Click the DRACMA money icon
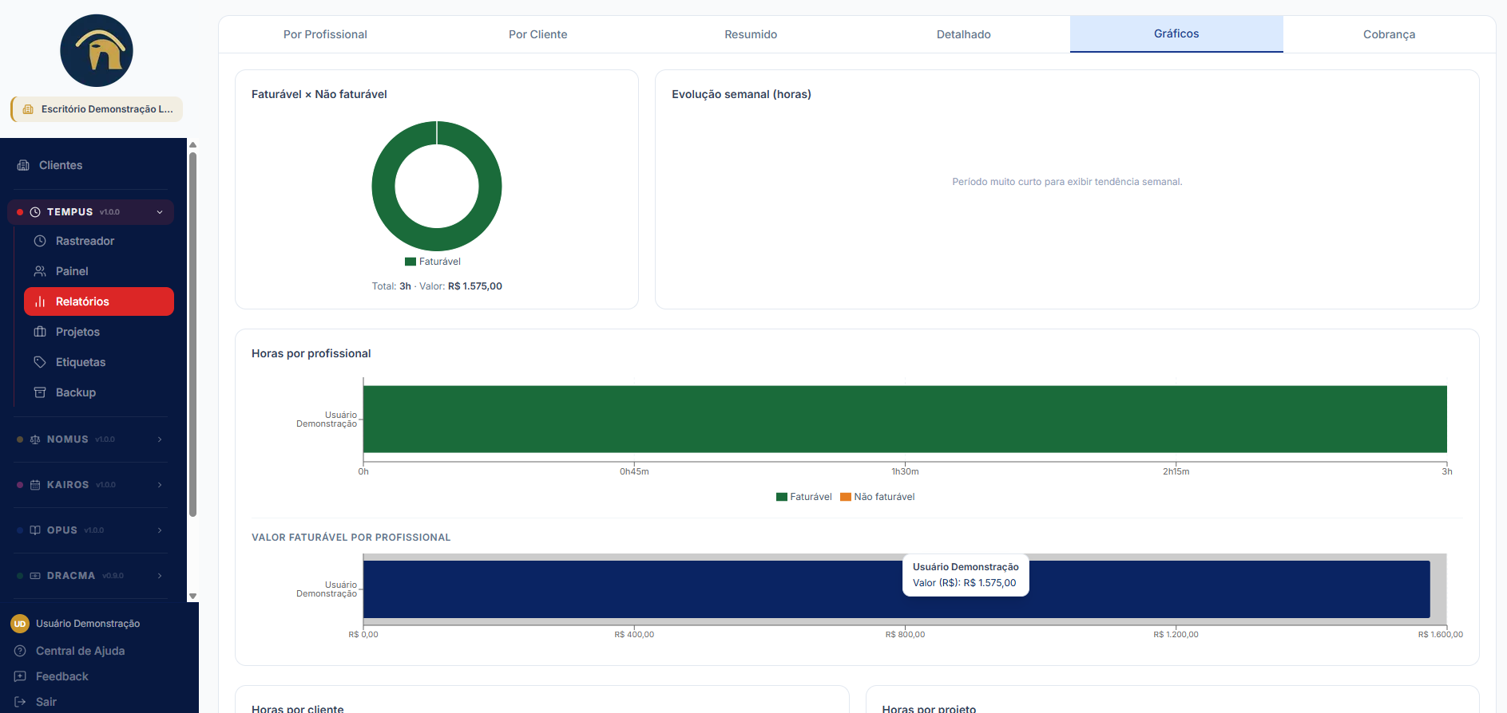Screen dimensions: 1507x713 tap(35, 576)
